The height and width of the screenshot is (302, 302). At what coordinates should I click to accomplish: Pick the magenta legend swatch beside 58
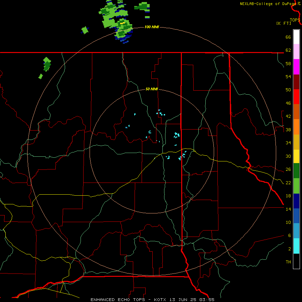click(296, 67)
